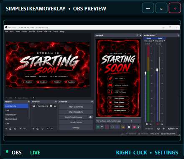Toggle Studio Mode
184x159 pixels.
pyautogui.click(x=76, y=122)
